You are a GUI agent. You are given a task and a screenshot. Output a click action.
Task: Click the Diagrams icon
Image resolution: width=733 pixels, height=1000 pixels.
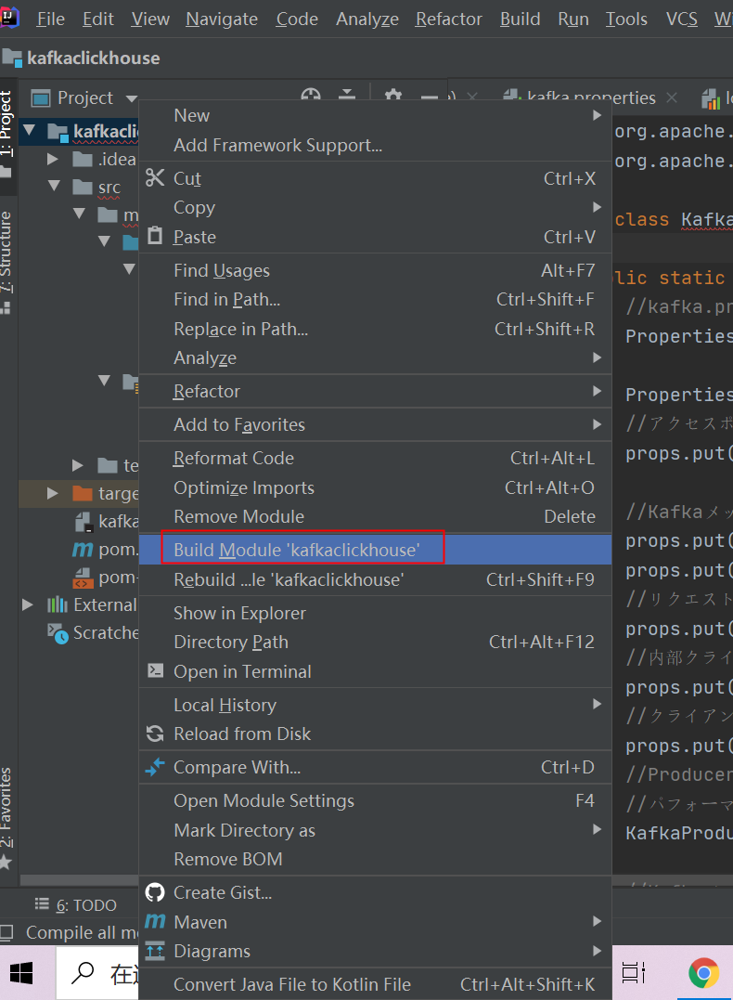point(155,951)
